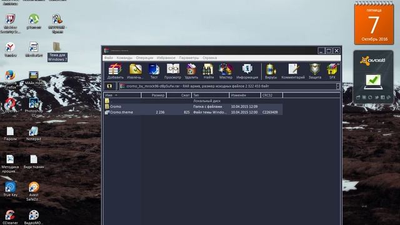Click the Facebook icon in Avast gadget
The width and height of the screenshot is (400, 225).
382,97
